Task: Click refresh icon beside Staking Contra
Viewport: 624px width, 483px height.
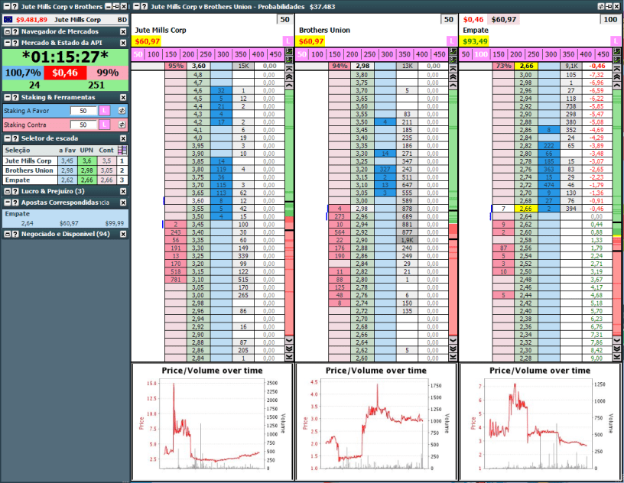Action: 122,125
